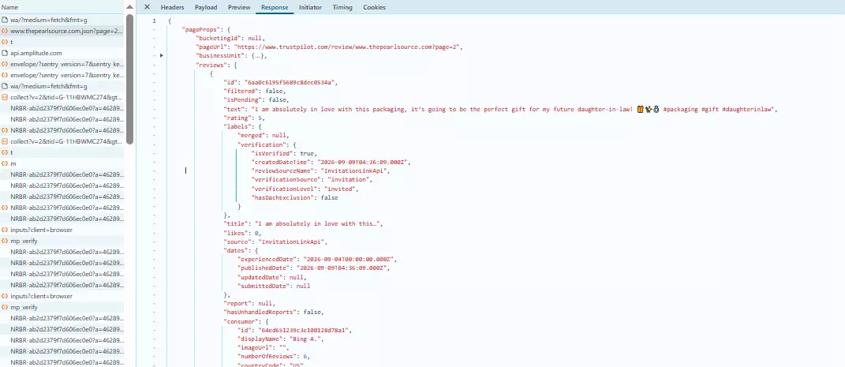Click the "bucketingId": null line
This screenshot has width=845, height=367.
(230, 38)
